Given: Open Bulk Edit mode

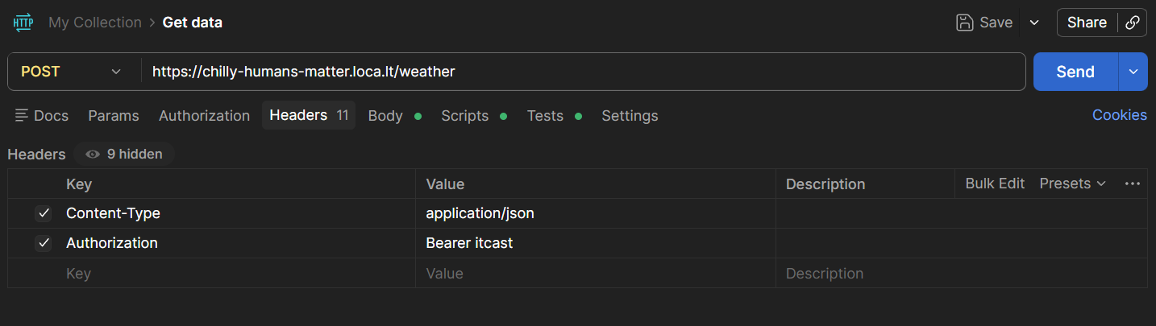Looking at the screenshot, I should click(x=995, y=184).
